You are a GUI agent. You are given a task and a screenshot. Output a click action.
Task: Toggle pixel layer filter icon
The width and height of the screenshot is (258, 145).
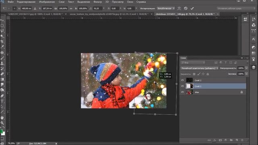coord(216,62)
